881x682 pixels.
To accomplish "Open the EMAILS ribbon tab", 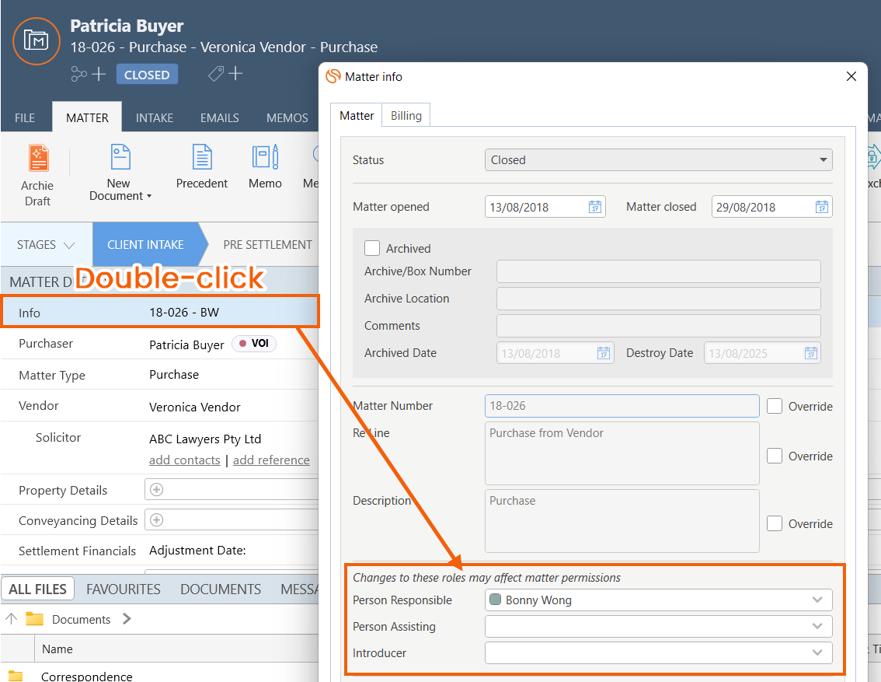I will 220,118.
